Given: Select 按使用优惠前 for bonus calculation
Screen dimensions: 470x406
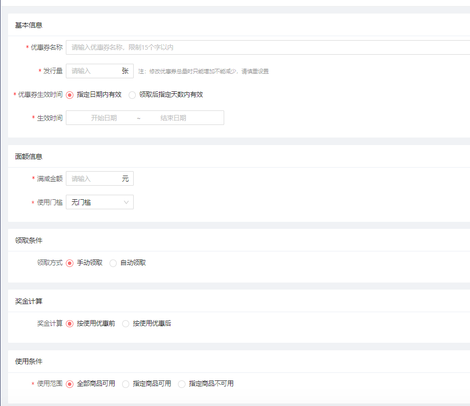Looking at the screenshot, I should tap(70, 324).
